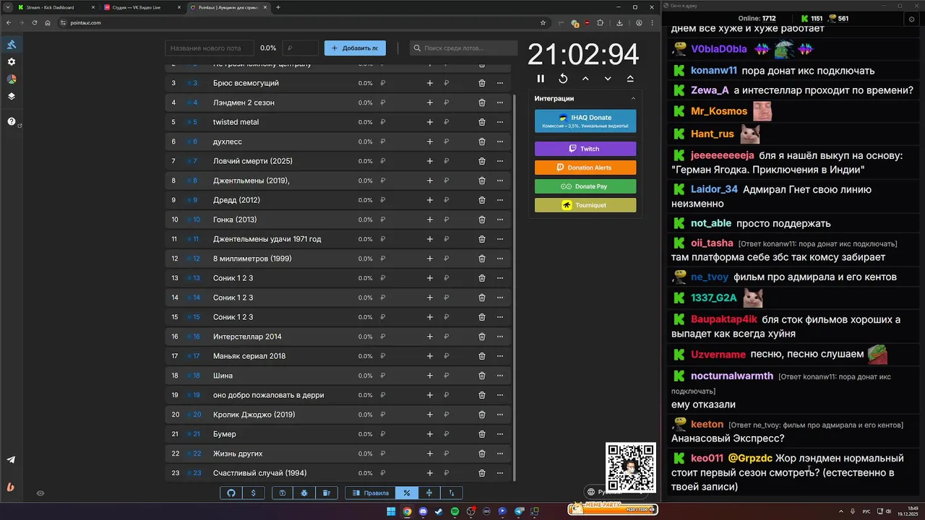Screen dimensions: 925x520
Task: Switch to Stream - Kick Dashboard tab
Action: (x=55, y=7)
